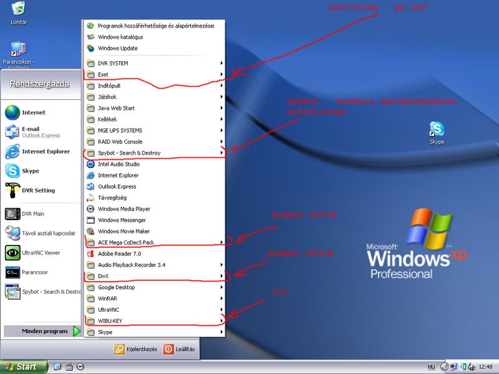Launch Windows Movie Maker
499x374 pixels.
point(154,231)
